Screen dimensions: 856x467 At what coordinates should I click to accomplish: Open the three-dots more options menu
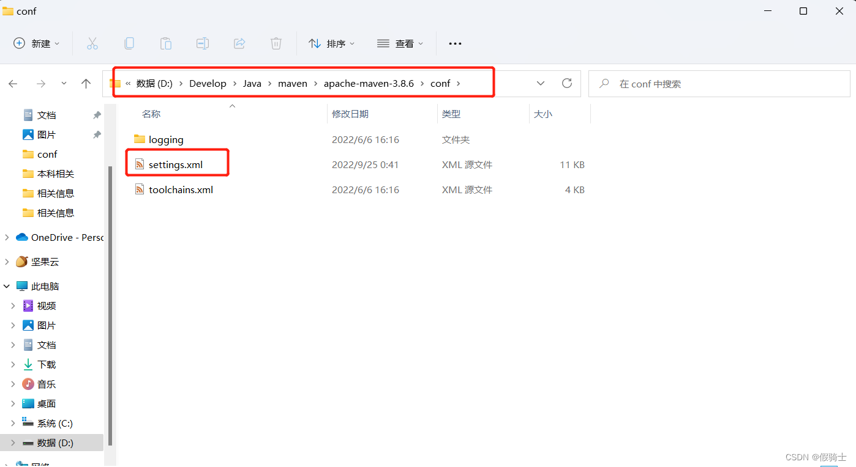tap(455, 43)
